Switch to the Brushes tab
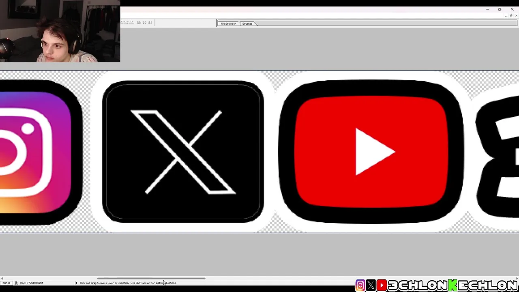The image size is (519, 292). tap(247, 24)
